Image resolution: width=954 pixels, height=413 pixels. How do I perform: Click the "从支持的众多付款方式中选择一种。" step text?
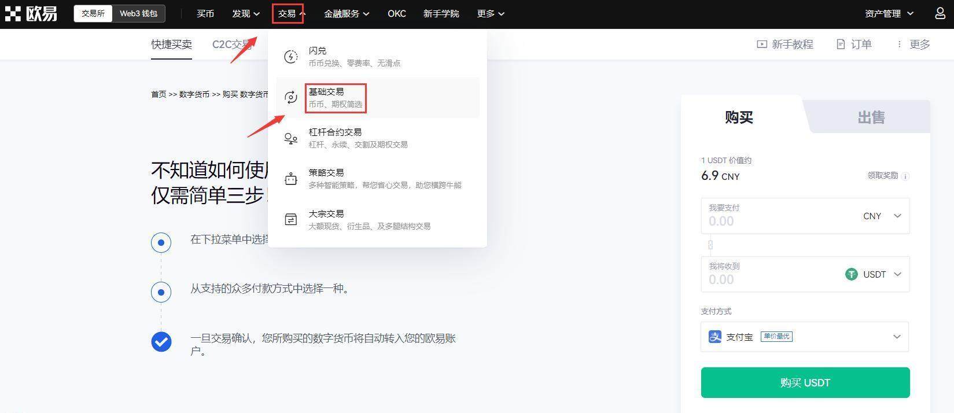(x=271, y=288)
